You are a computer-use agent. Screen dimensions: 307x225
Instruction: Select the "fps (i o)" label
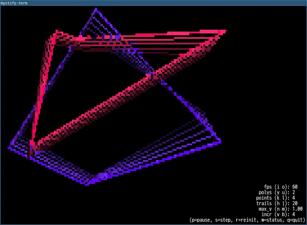coord(277,187)
